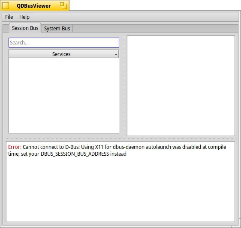Click the empty services list area
This screenshot has width=241, height=228.
pos(64,95)
